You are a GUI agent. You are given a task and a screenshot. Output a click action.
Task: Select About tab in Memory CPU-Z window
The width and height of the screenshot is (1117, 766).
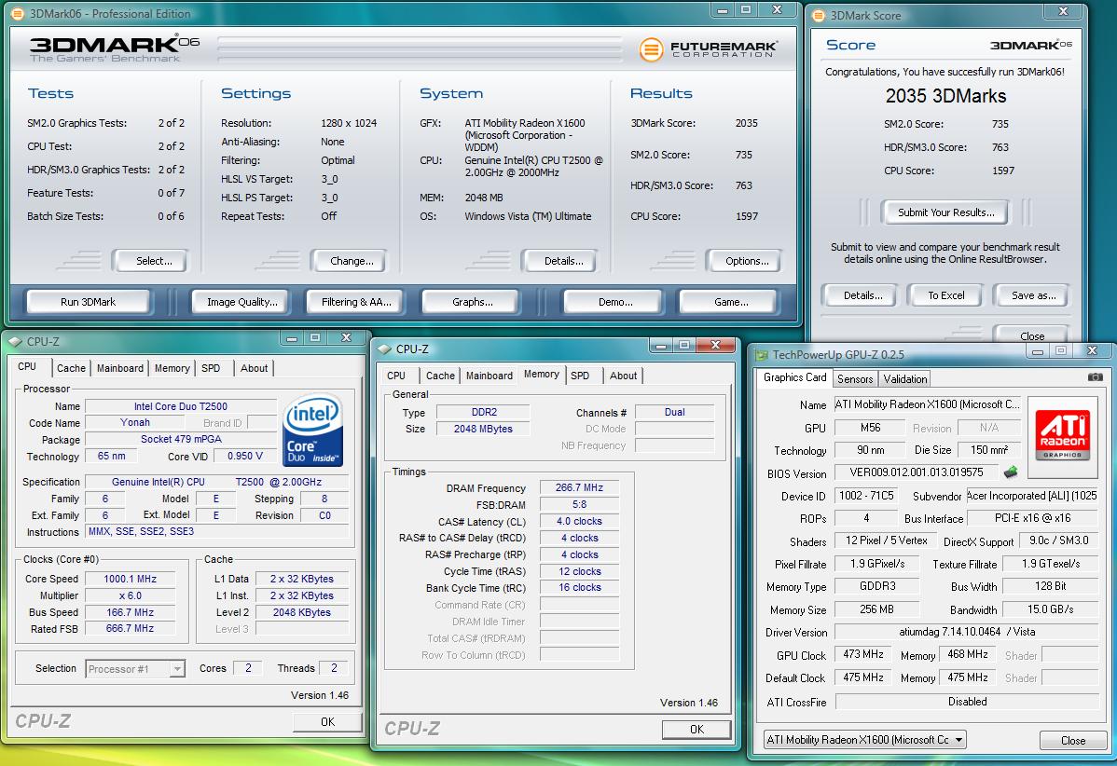624,376
